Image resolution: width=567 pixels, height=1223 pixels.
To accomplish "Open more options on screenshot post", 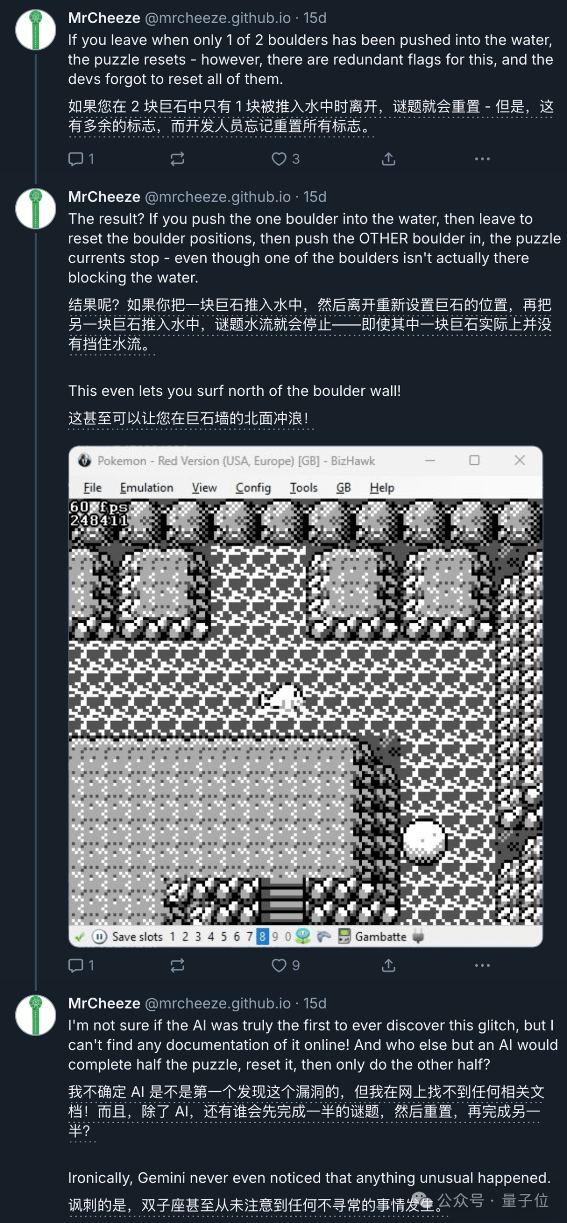I will (x=482, y=965).
